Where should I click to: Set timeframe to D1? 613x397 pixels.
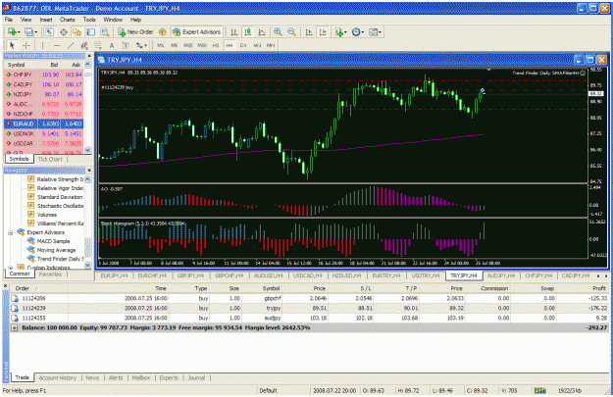[243, 45]
